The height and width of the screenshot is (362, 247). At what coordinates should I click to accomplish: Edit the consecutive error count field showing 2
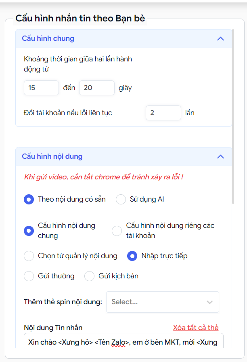pyautogui.click(x=163, y=113)
